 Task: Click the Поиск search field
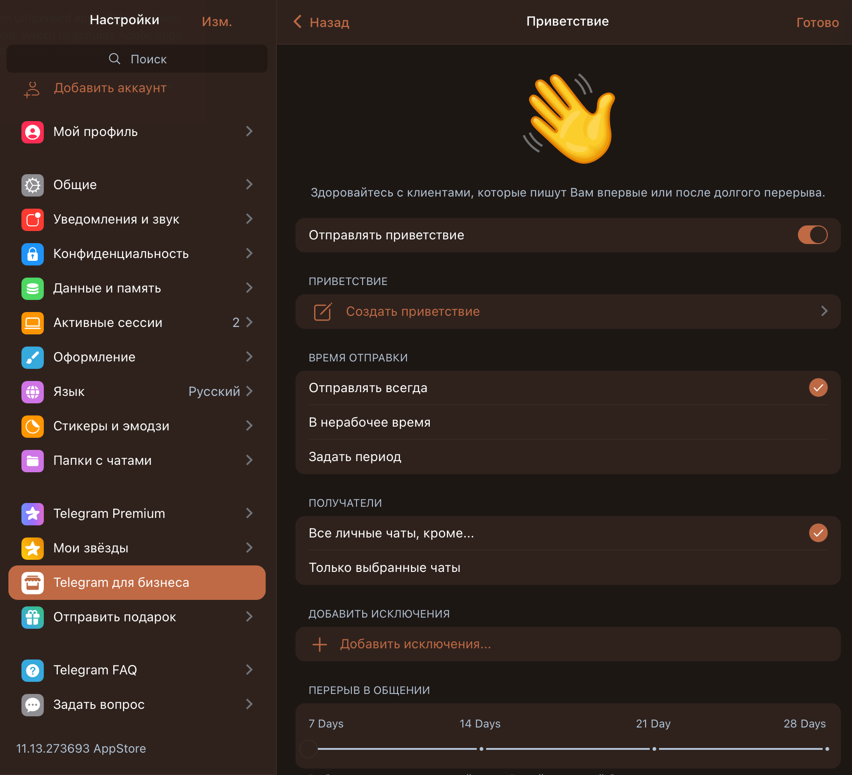pyautogui.click(x=137, y=59)
